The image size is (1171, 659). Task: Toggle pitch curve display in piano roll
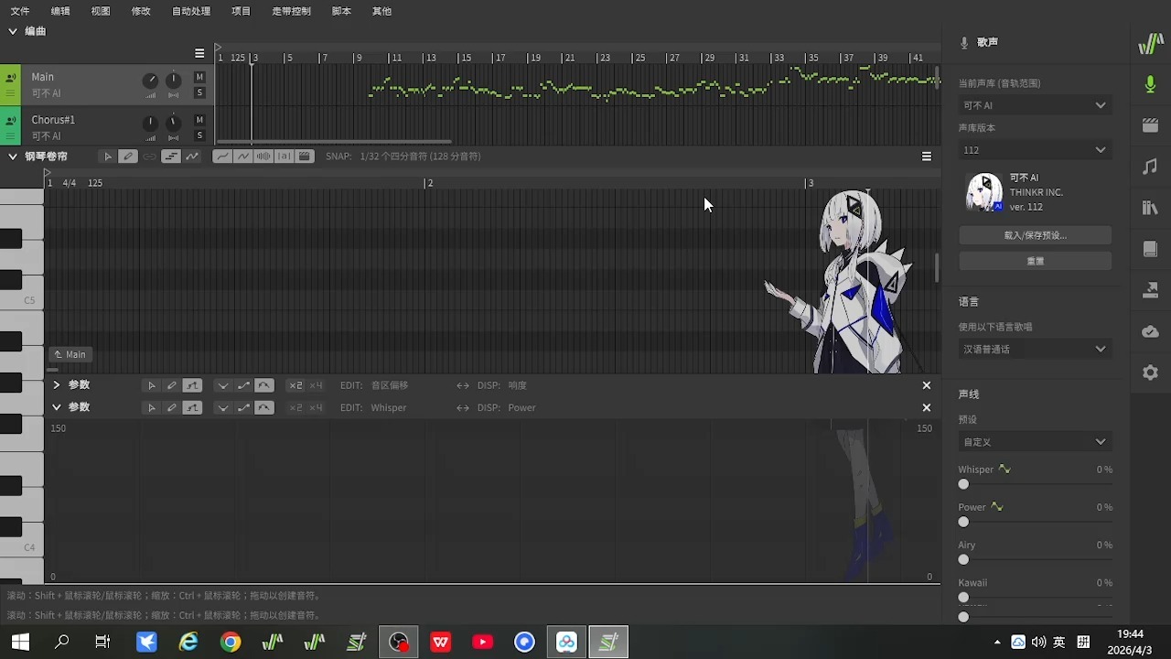tap(222, 157)
